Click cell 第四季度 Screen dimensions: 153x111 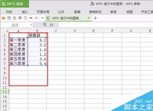tap(18, 54)
